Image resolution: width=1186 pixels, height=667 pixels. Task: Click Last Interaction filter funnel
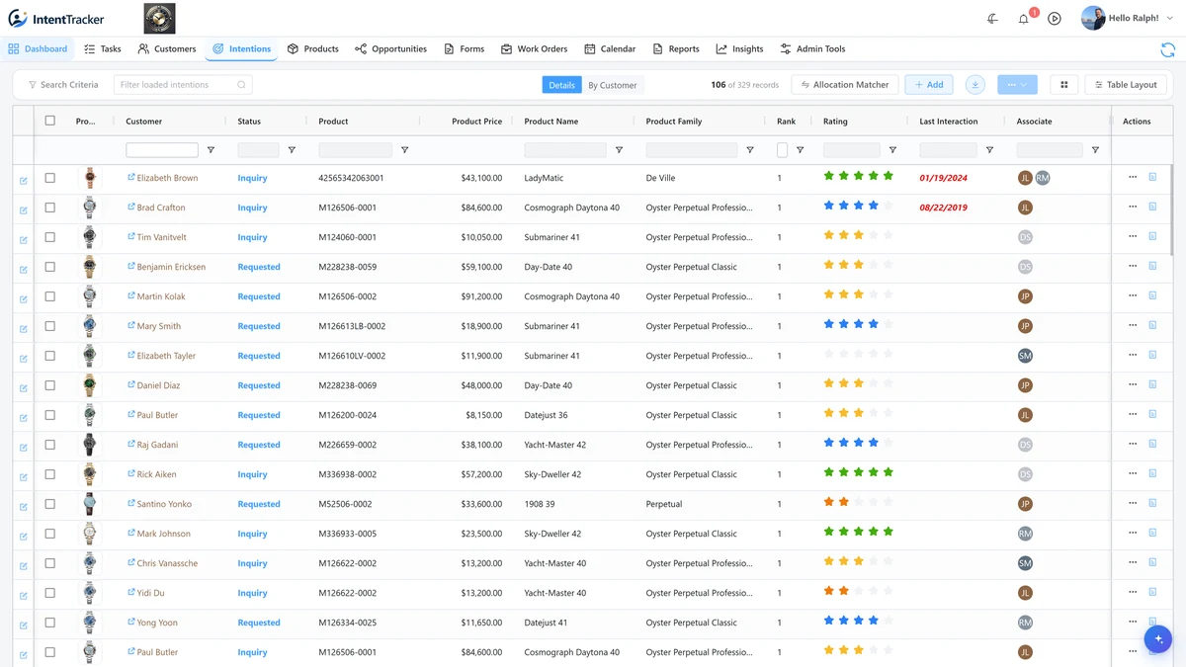click(x=989, y=150)
